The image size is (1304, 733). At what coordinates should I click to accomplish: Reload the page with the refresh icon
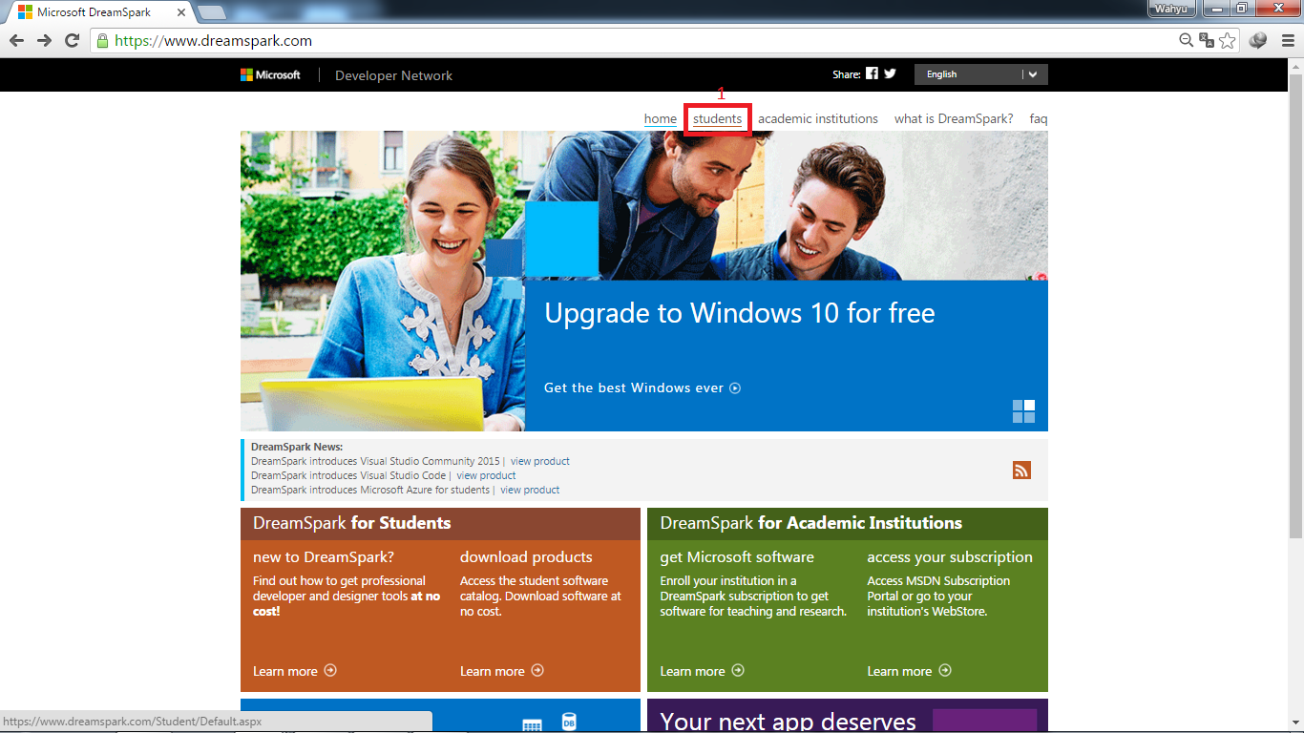72,40
